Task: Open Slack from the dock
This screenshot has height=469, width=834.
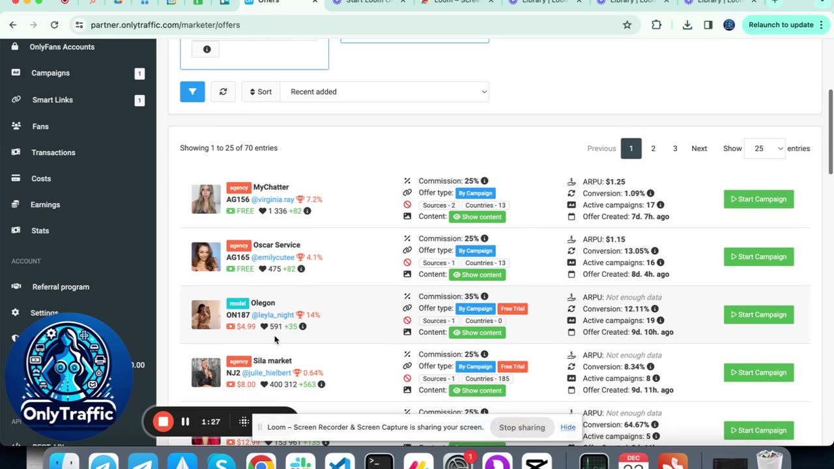Action: (300, 461)
